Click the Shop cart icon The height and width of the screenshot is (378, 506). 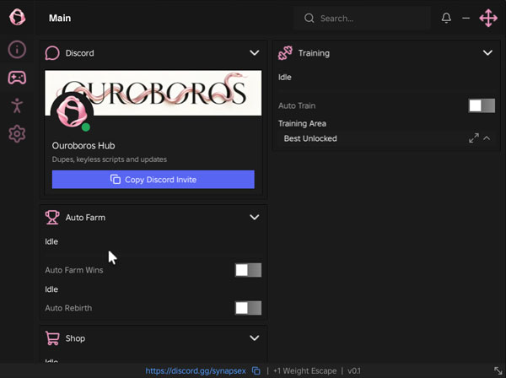(x=52, y=338)
